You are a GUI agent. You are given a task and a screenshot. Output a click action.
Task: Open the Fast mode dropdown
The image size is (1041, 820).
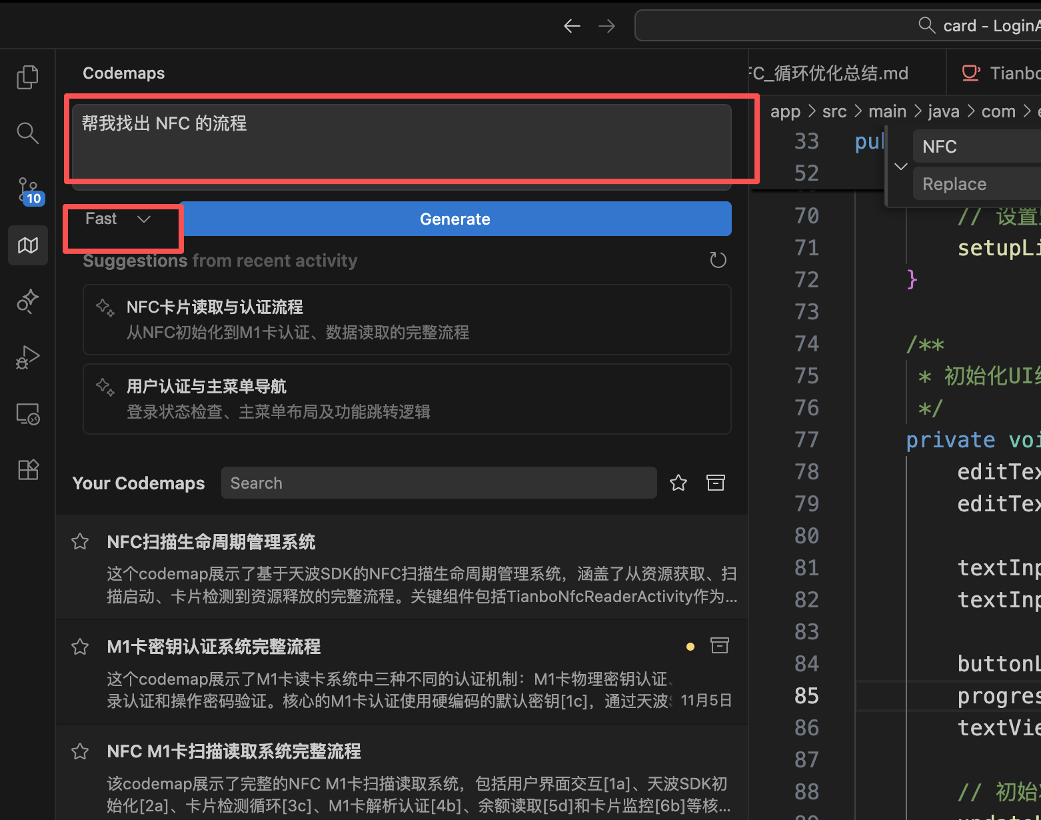(x=118, y=219)
